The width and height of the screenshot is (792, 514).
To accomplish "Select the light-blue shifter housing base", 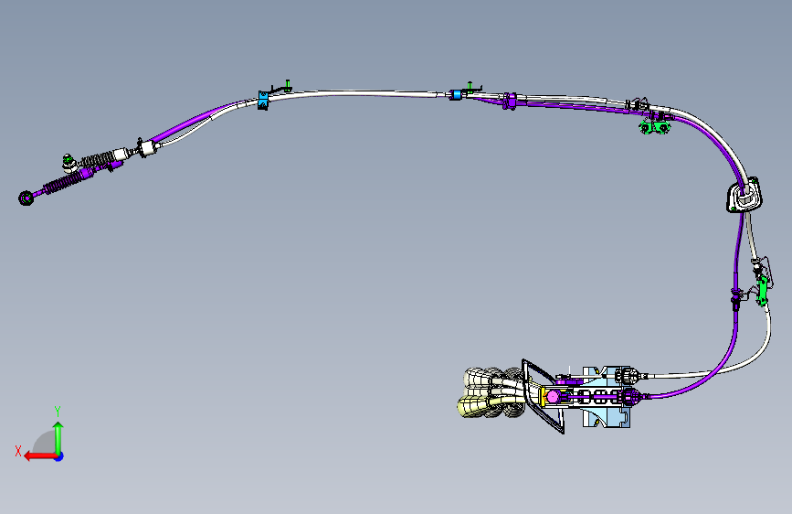I will click(607, 397).
